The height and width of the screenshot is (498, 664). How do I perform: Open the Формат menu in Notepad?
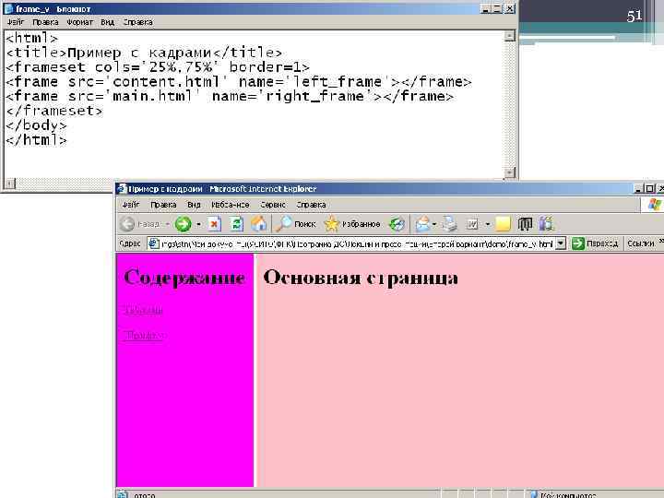click(x=79, y=22)
